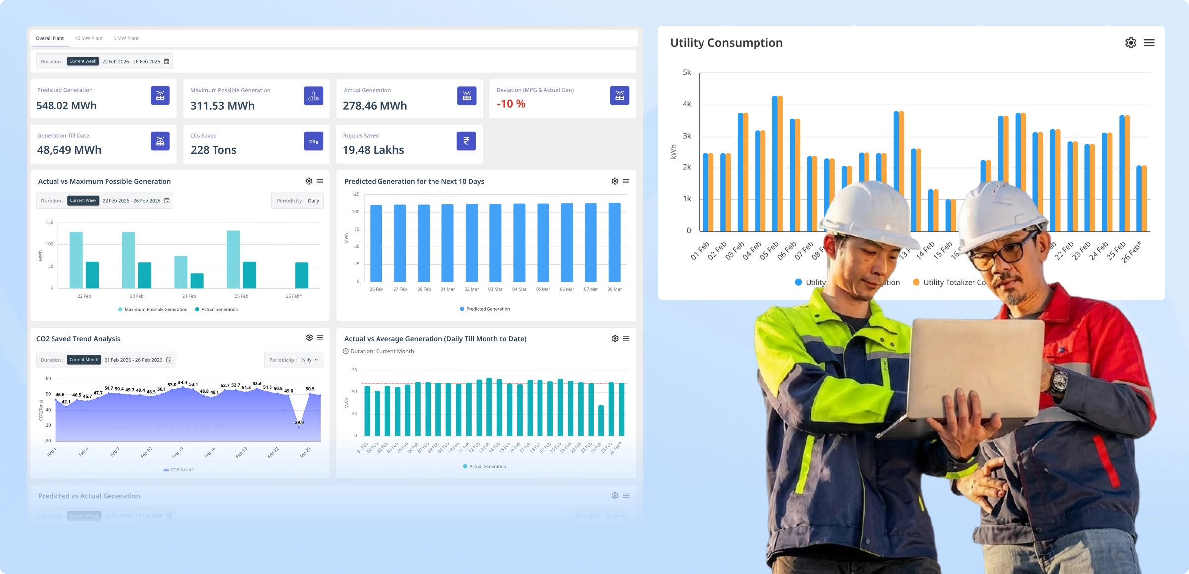Open Utility Consumption chart settings gear
Screen dimensions: 1189x574
click(x=1130, y=43)
